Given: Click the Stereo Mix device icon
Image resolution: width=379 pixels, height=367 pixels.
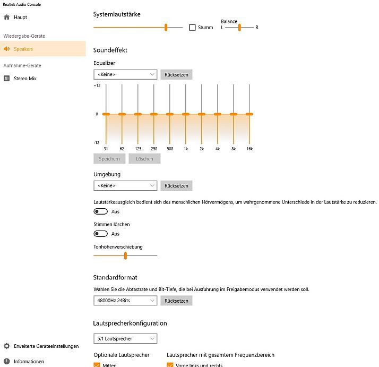Looking at the screenshot, I should click(x=7, y=78).
